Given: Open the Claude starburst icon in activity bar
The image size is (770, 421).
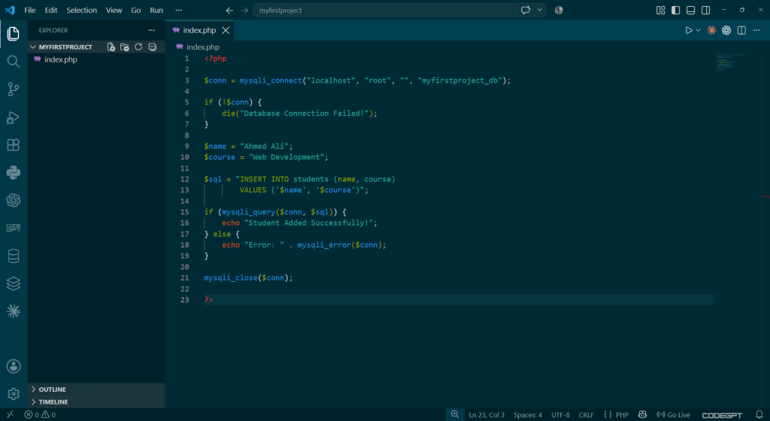Looking at the screenshot, I should pyautogui.click(x=14, y=311).
